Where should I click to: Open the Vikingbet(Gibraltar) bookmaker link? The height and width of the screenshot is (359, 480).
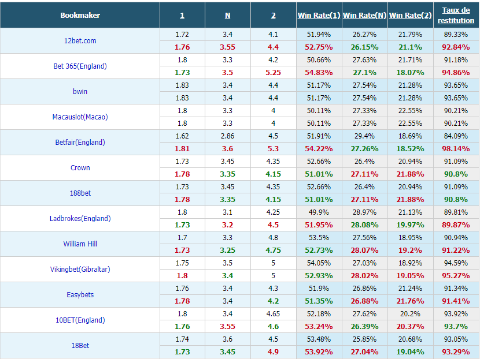tap(80, 269)
